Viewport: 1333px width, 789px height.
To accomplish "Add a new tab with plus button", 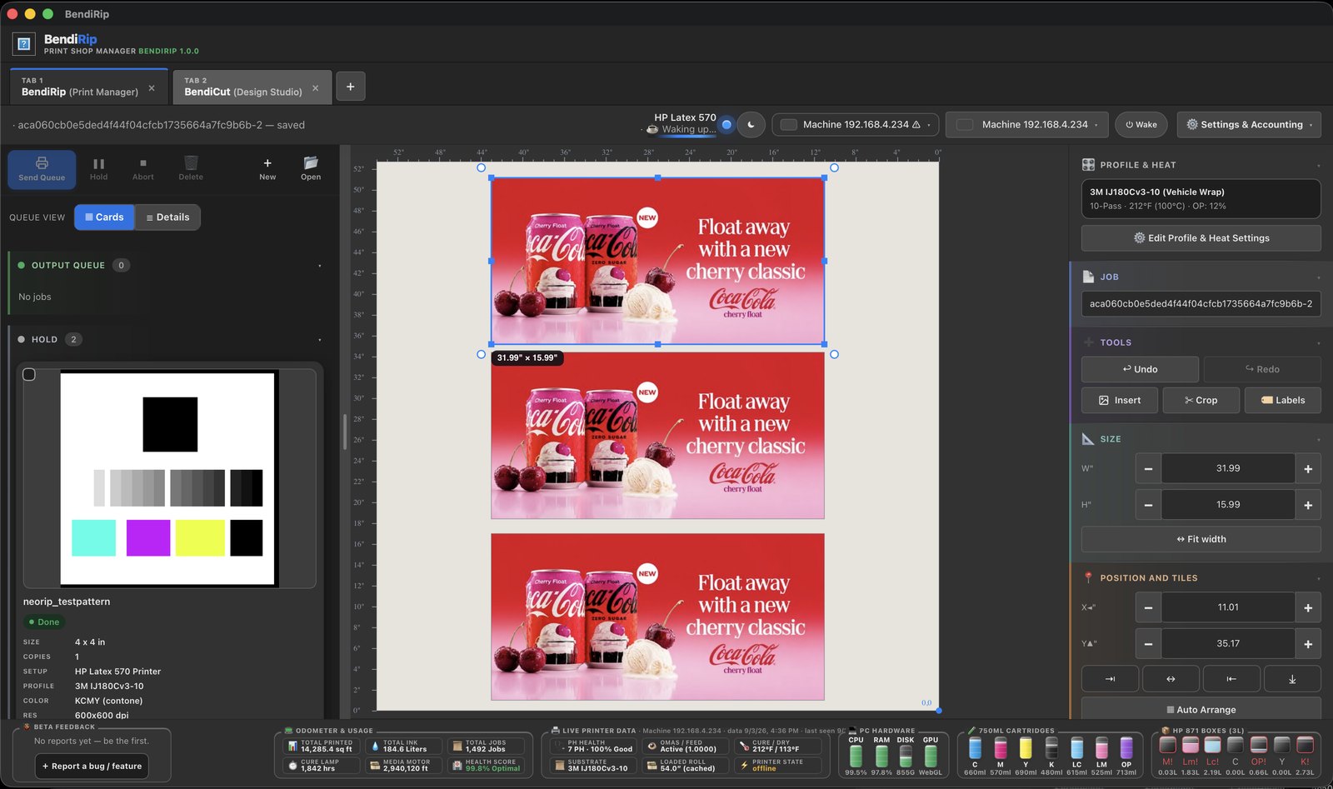I will (350, 87).
